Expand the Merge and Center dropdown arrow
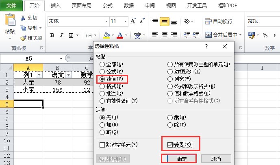 [x=240, y=35]
